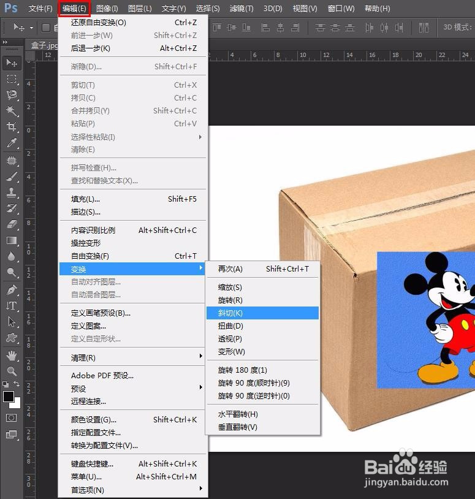The width and height of the screenshot is (475, 499).
Task: Click align top edges icon
Action: click(217, 28)
